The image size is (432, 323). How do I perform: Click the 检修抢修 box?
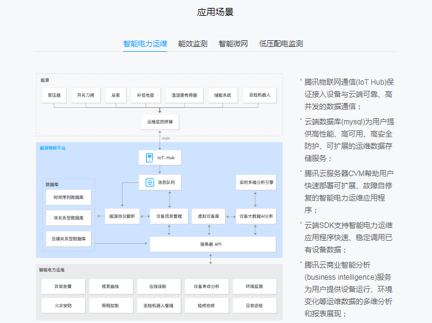207,306
